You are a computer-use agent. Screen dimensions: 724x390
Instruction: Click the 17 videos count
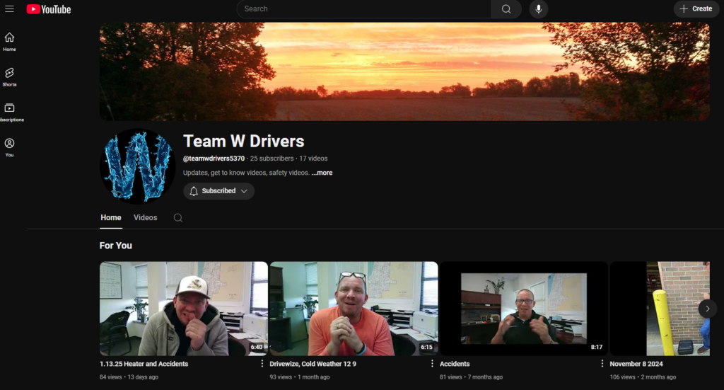pos(313,159)
